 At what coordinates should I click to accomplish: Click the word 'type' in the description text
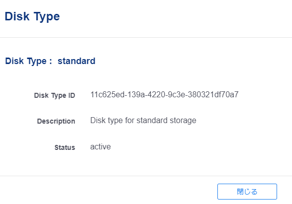[115, 121]
